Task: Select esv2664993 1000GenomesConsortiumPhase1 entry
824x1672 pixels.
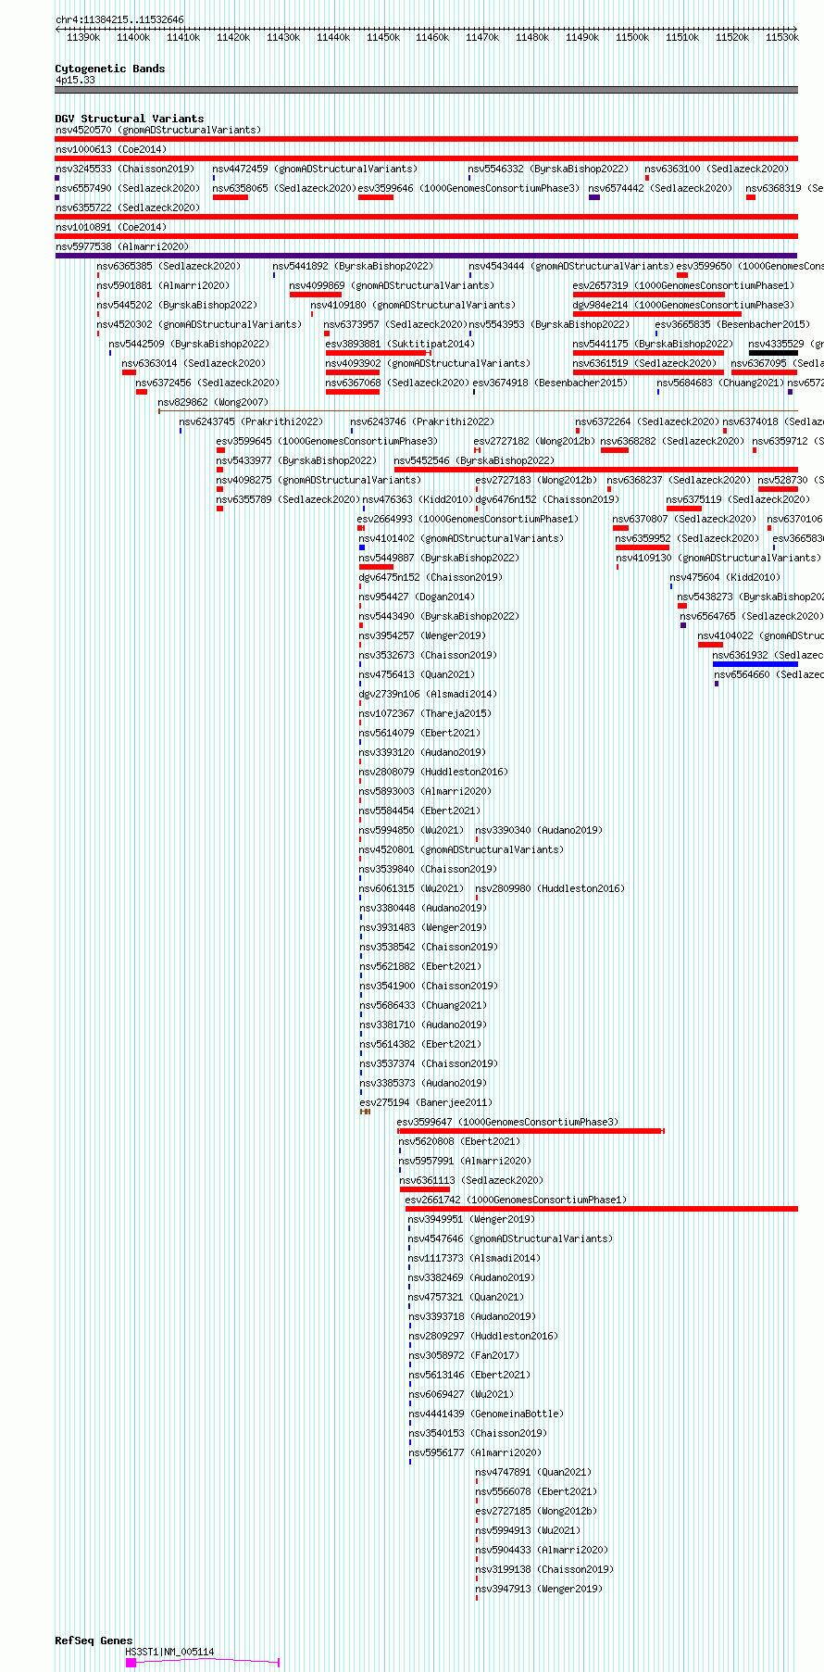Action: pos(468,519)
